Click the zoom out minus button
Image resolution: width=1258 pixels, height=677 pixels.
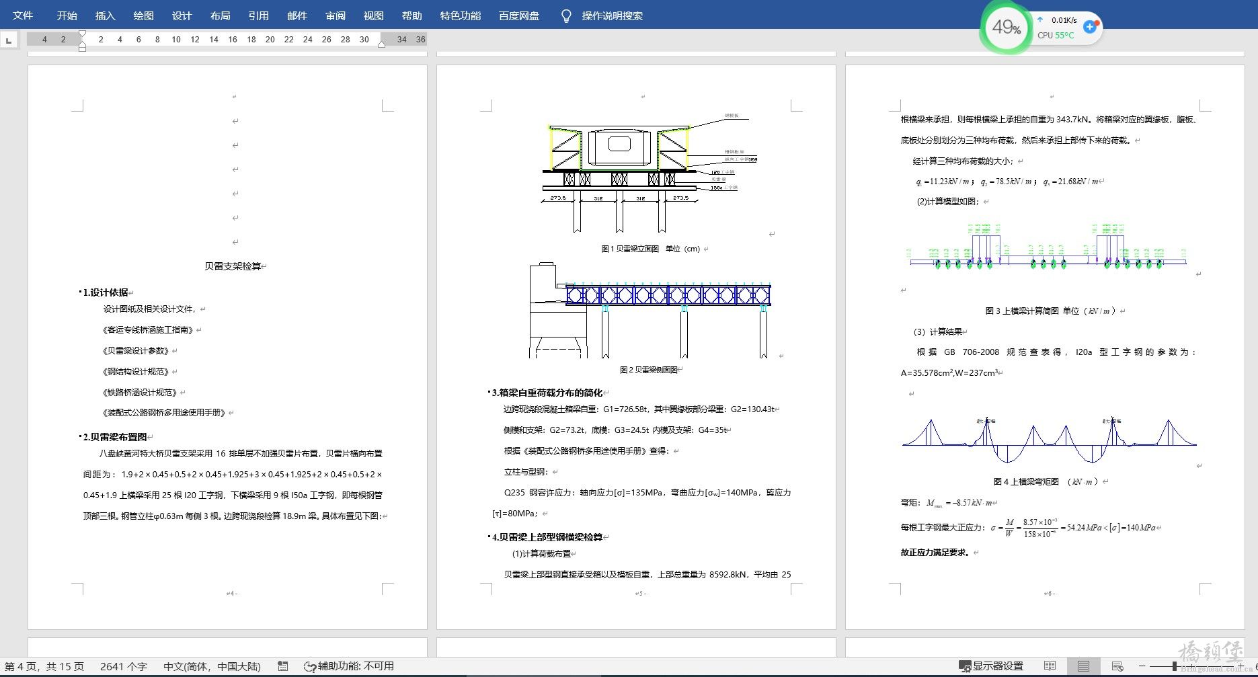point(1142,666)
